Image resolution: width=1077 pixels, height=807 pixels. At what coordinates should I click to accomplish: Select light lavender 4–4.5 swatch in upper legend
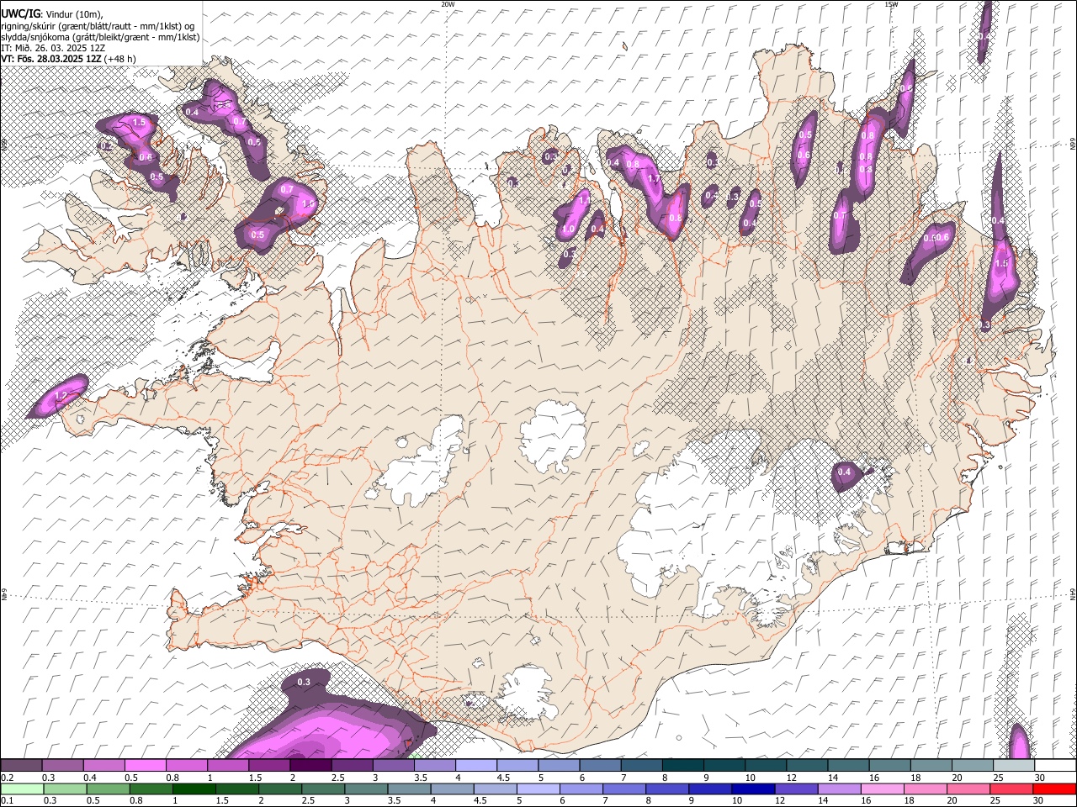click(x=476, y=766)
